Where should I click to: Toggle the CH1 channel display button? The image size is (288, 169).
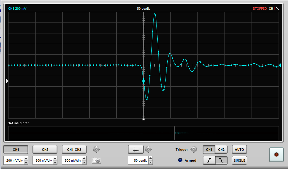coord(16,150)
